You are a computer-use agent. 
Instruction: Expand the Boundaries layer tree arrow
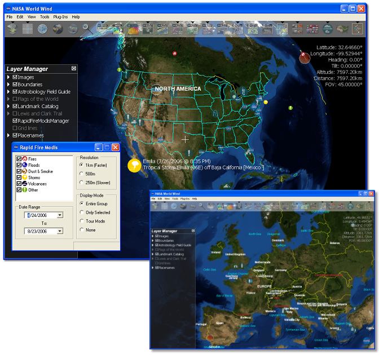click(x=8, y=85)
